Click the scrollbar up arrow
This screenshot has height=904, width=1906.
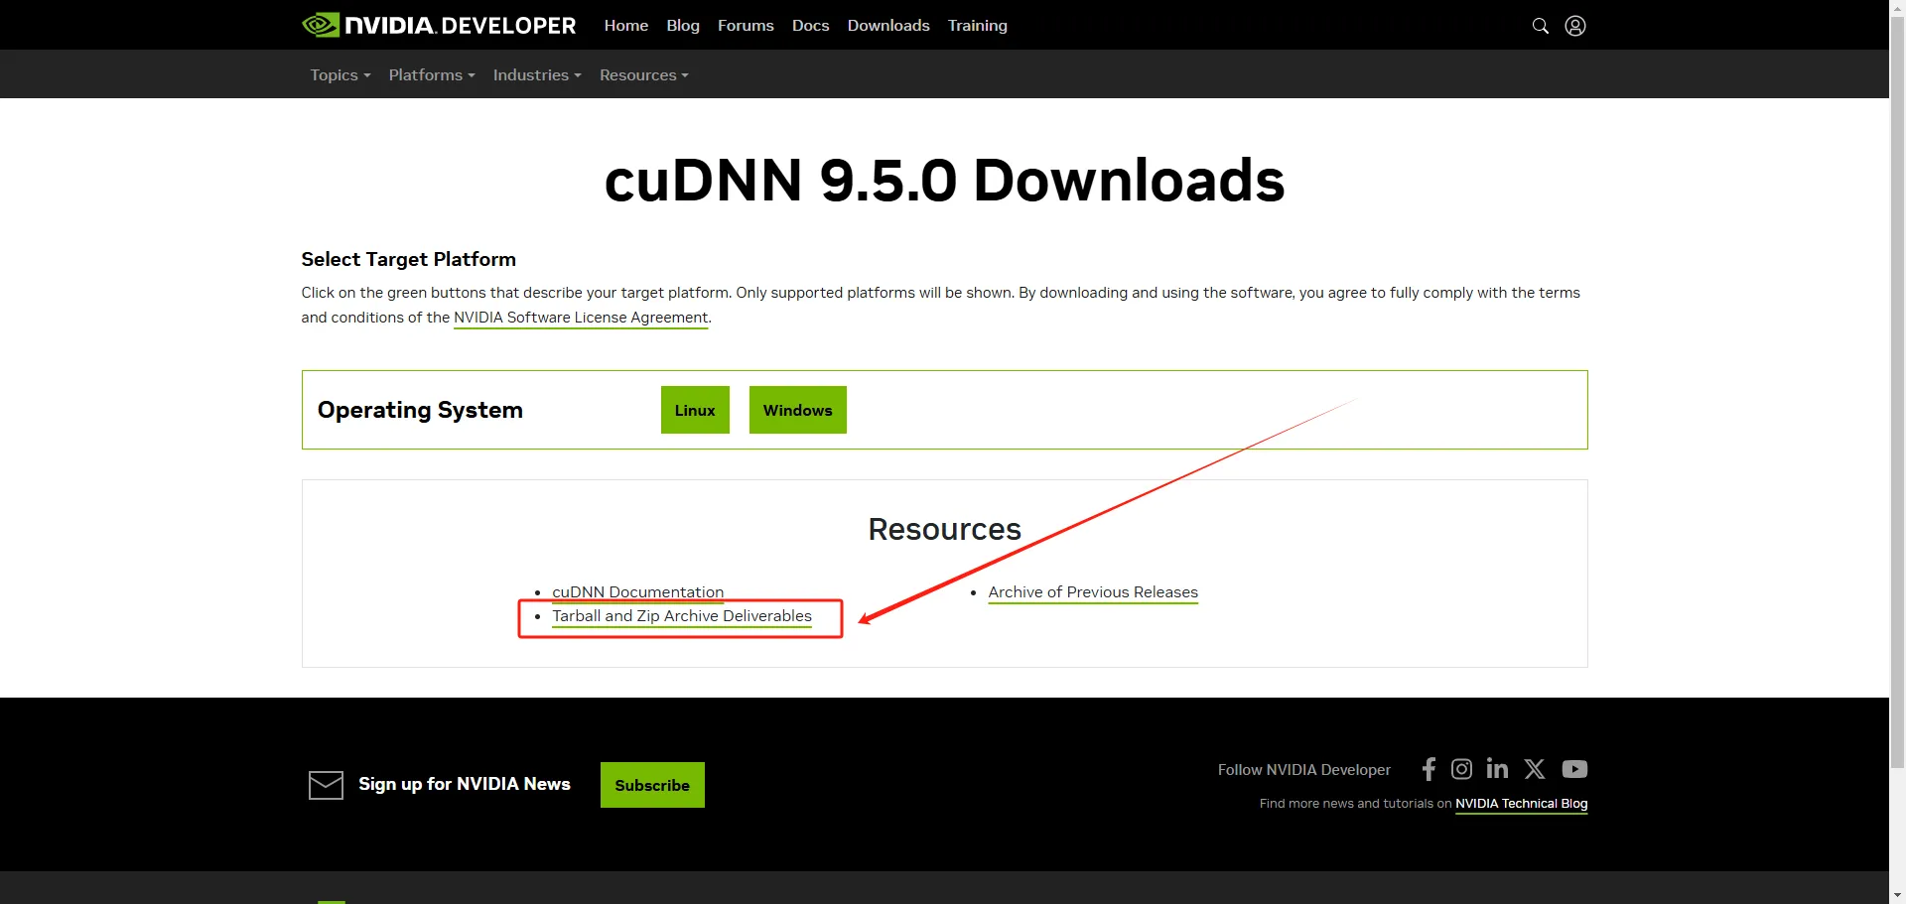(1897, 7)
